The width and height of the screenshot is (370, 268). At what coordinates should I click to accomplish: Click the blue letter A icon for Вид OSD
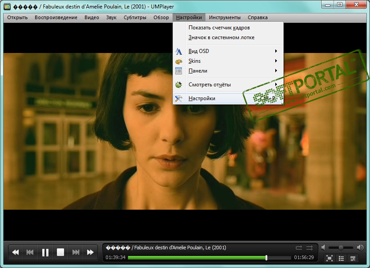click(x=179, y=51)
